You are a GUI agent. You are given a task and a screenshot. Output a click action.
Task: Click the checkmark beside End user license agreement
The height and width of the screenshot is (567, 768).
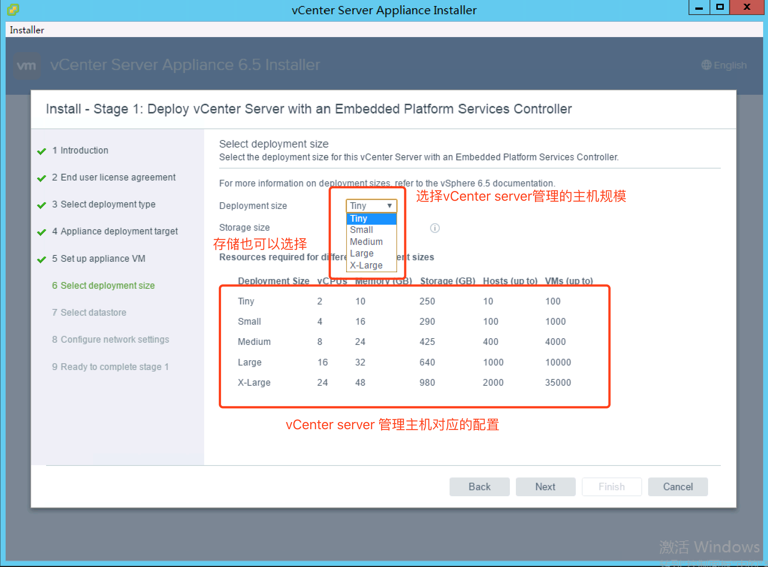tap(42, 178)
